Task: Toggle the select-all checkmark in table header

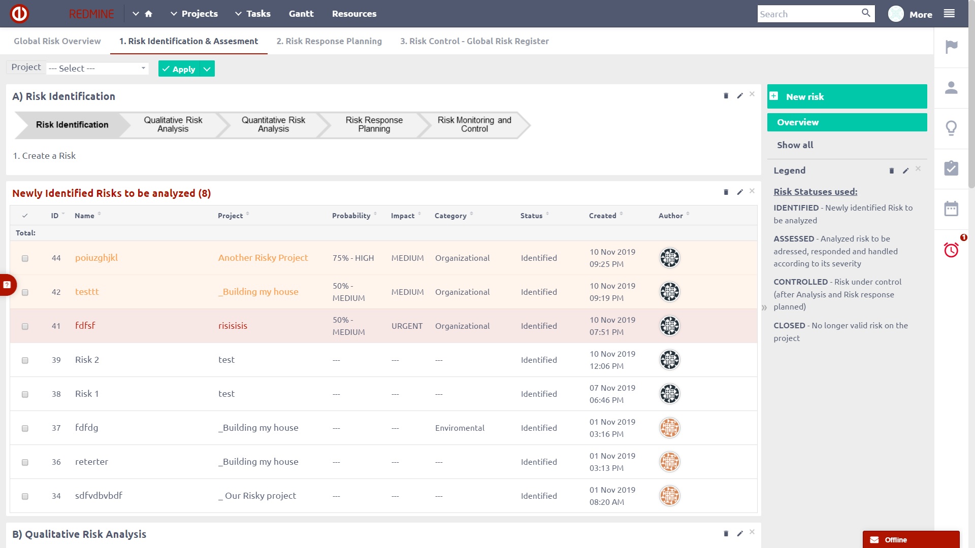Action: point(25,216)
